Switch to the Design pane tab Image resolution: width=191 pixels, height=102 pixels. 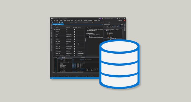[x=55, y=57]
